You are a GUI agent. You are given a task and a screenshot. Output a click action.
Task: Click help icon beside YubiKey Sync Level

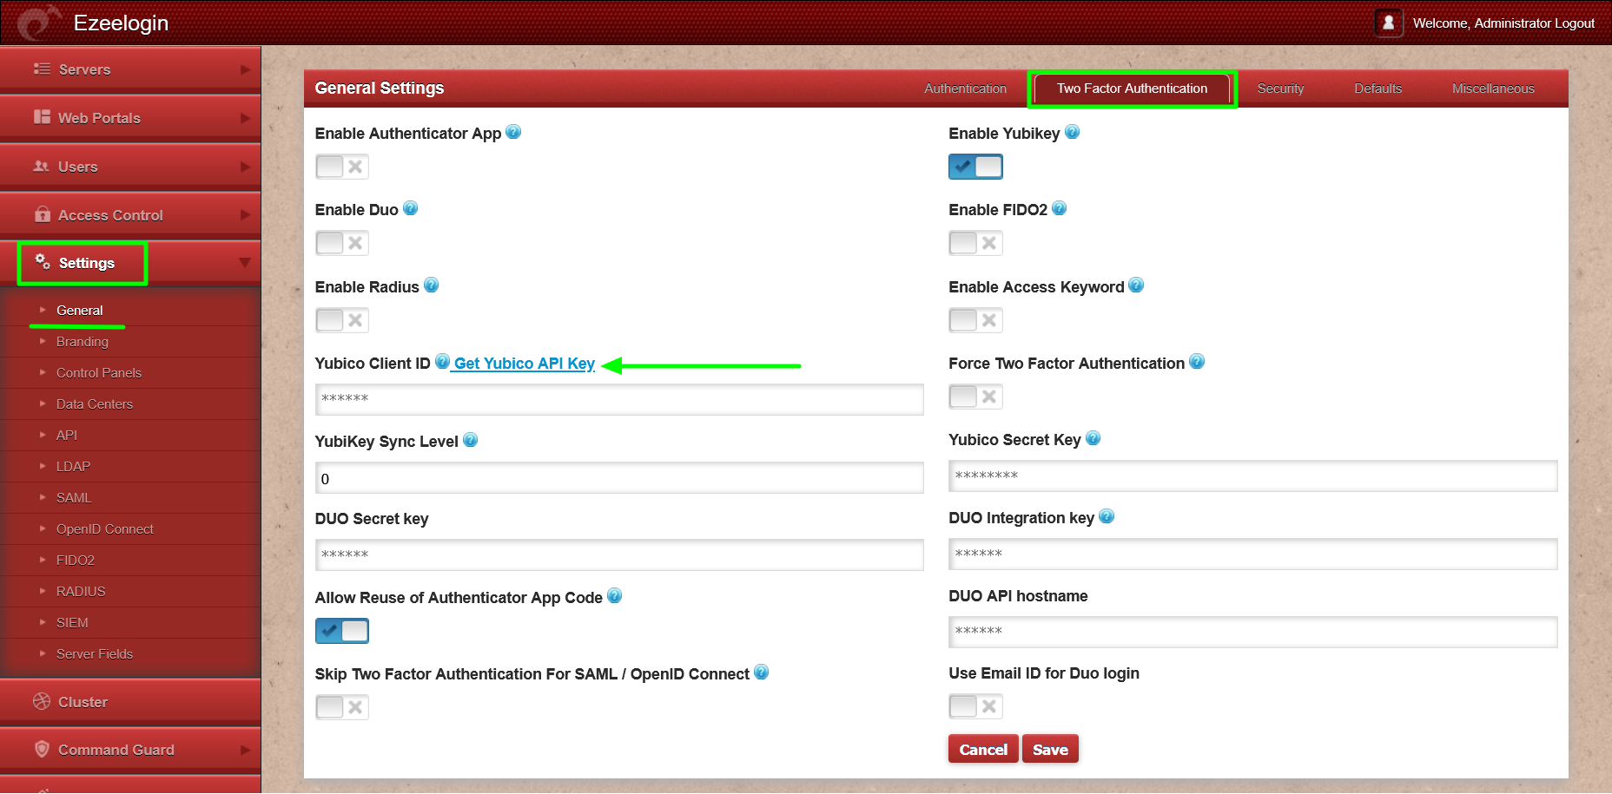(x=470, y=440)
